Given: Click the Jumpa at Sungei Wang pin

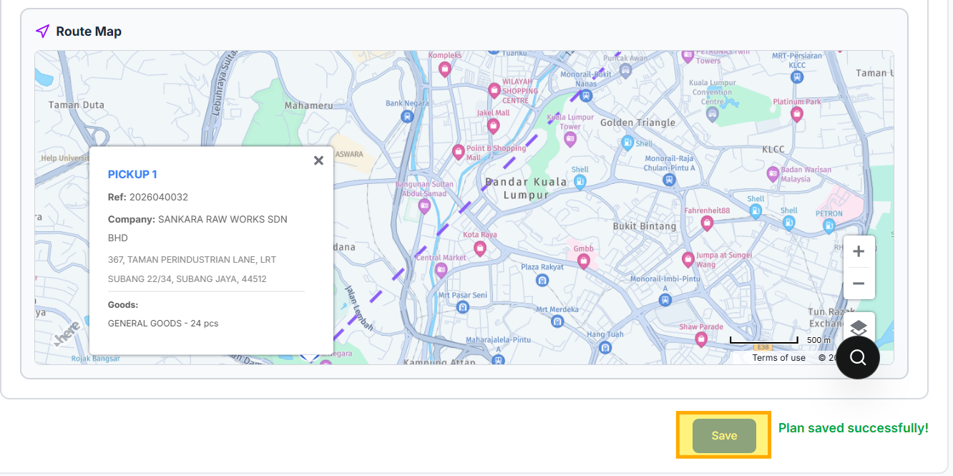Looking at the screenshot, I should [x=688, y=258].
